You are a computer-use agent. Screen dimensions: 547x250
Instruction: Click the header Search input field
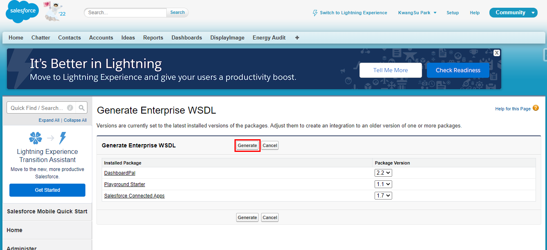coord(125,13)
